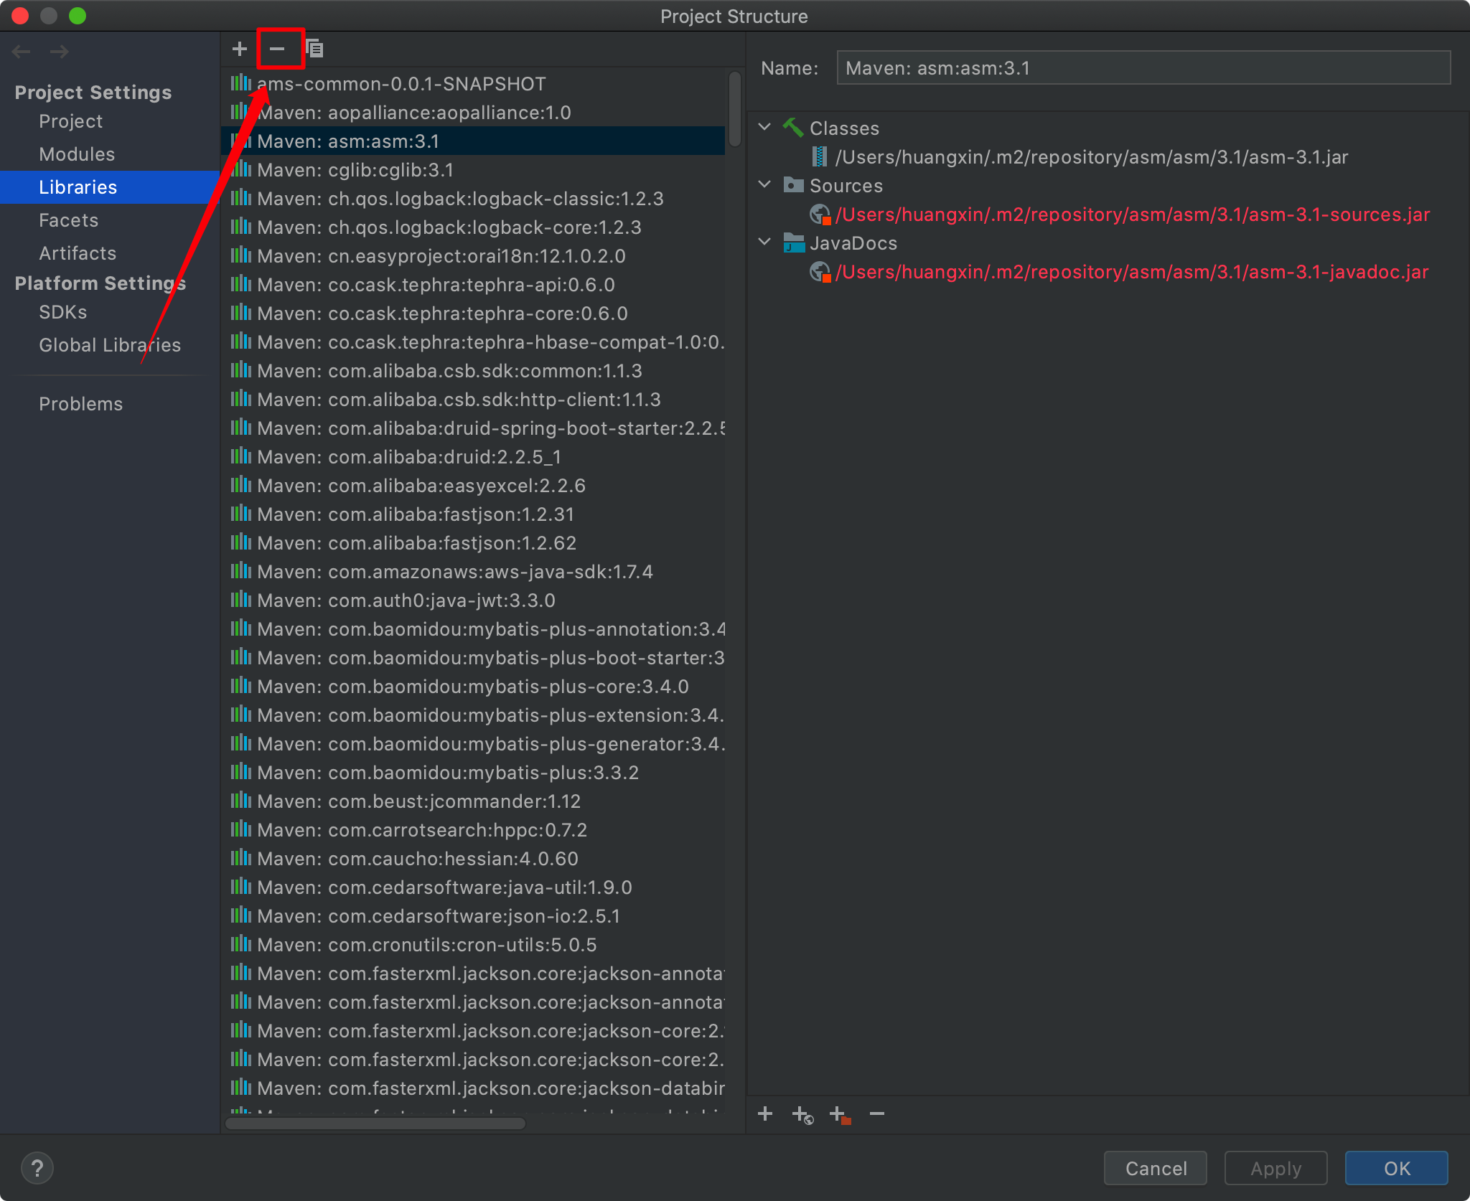Click the asm-3.1.jar archive icon

pos(819,156)
